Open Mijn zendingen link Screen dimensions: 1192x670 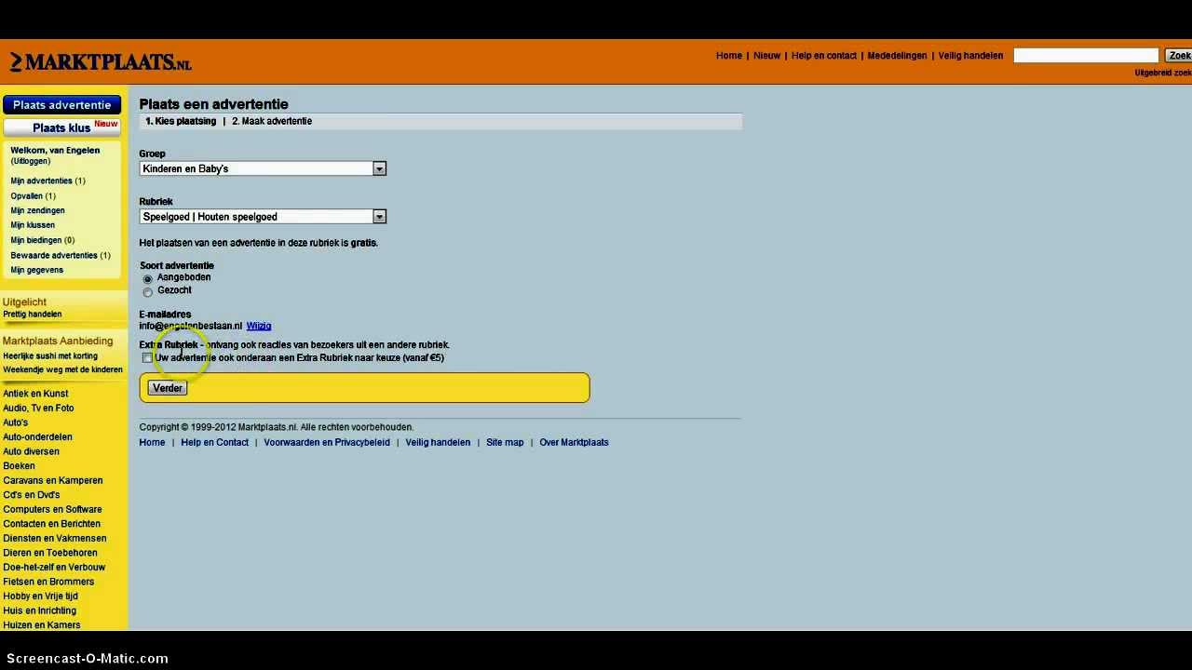pos(37,210)
